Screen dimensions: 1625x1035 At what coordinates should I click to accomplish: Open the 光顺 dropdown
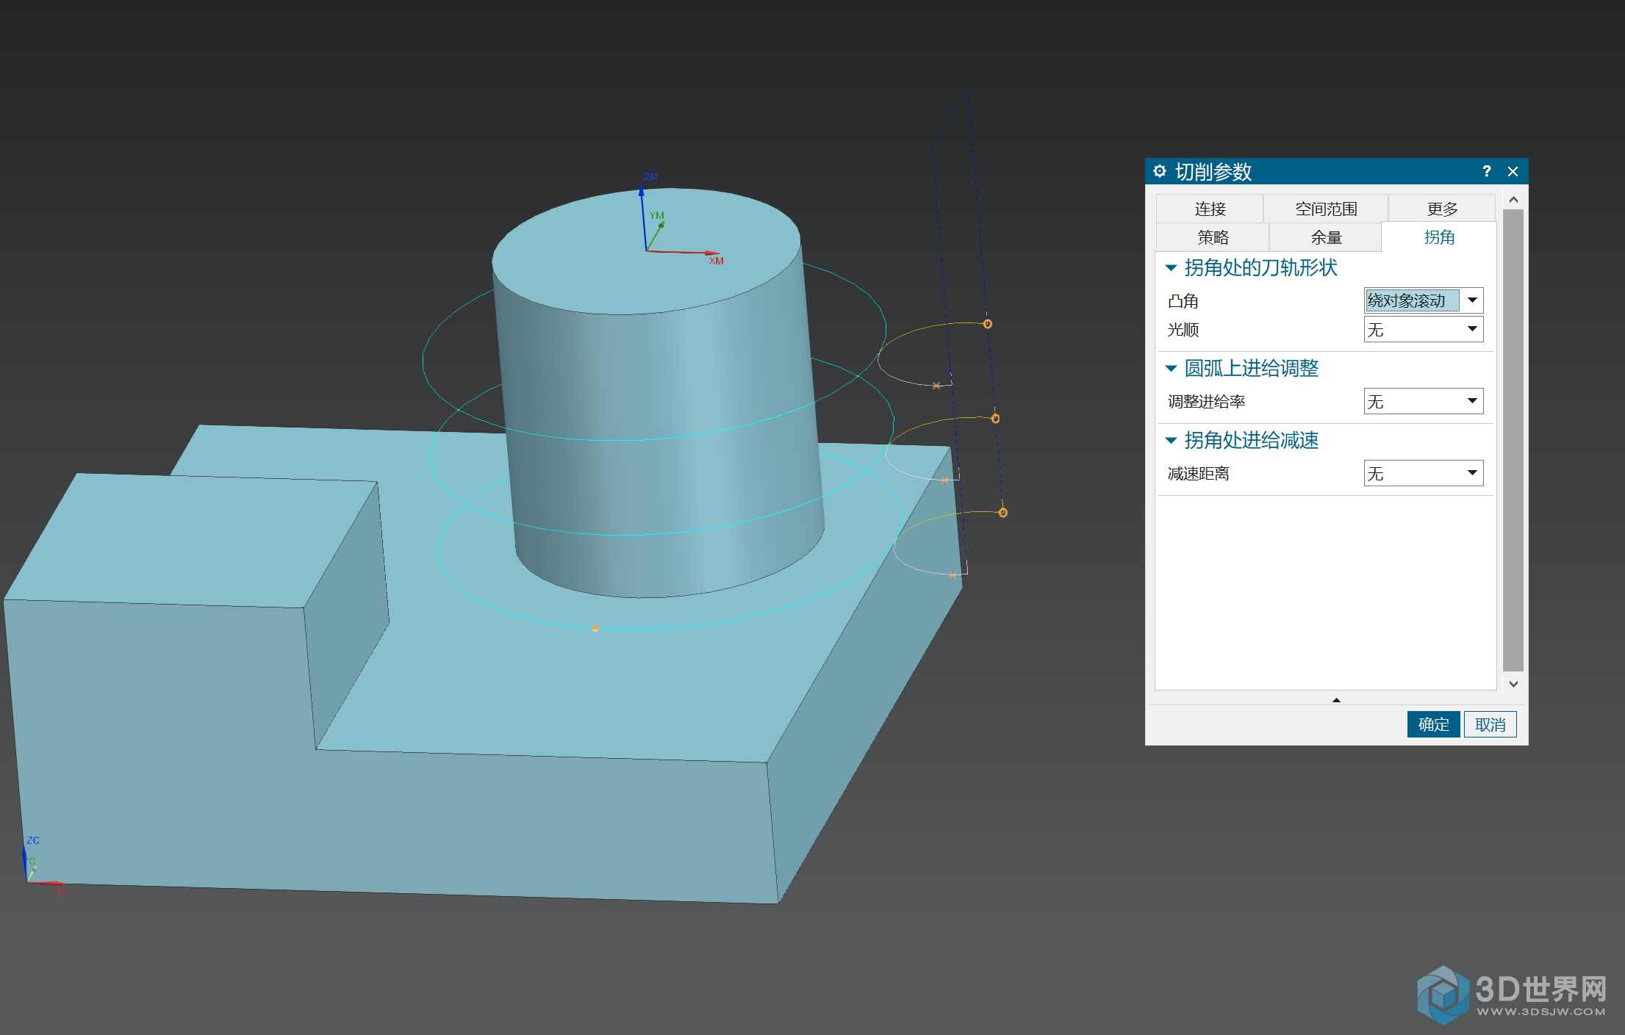(x=1424, y=330)
